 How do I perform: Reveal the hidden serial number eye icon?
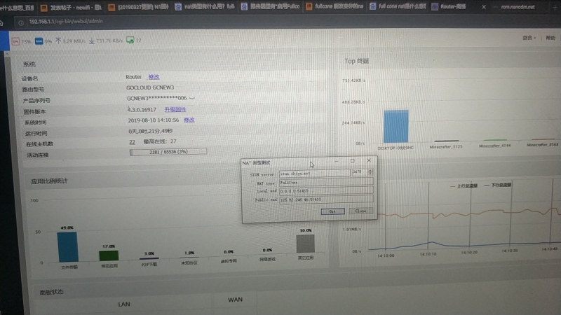coord(192,98)
